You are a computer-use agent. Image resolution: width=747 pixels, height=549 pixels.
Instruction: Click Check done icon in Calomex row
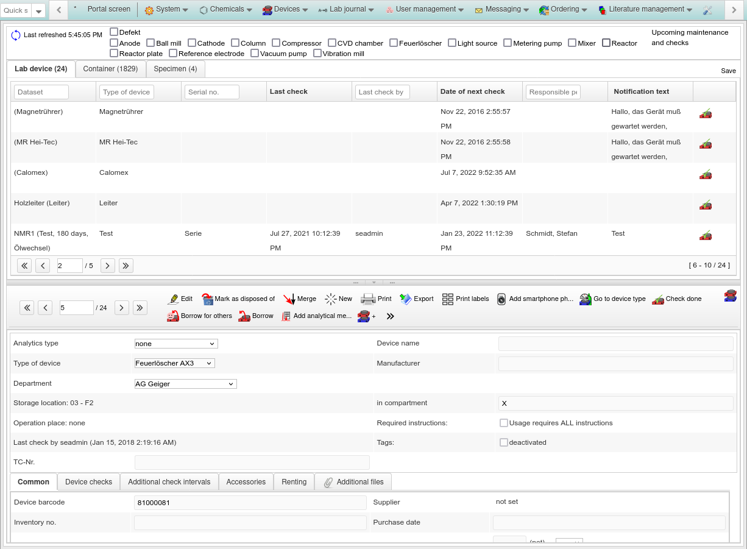point(706,175)
